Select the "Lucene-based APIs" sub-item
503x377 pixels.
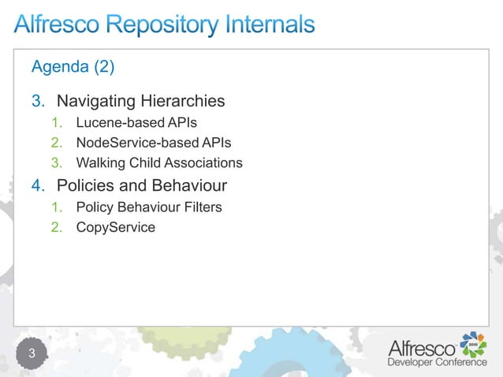click(136, 122)
